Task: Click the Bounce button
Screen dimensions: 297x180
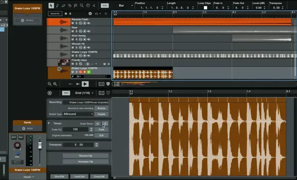Action: 101,108
